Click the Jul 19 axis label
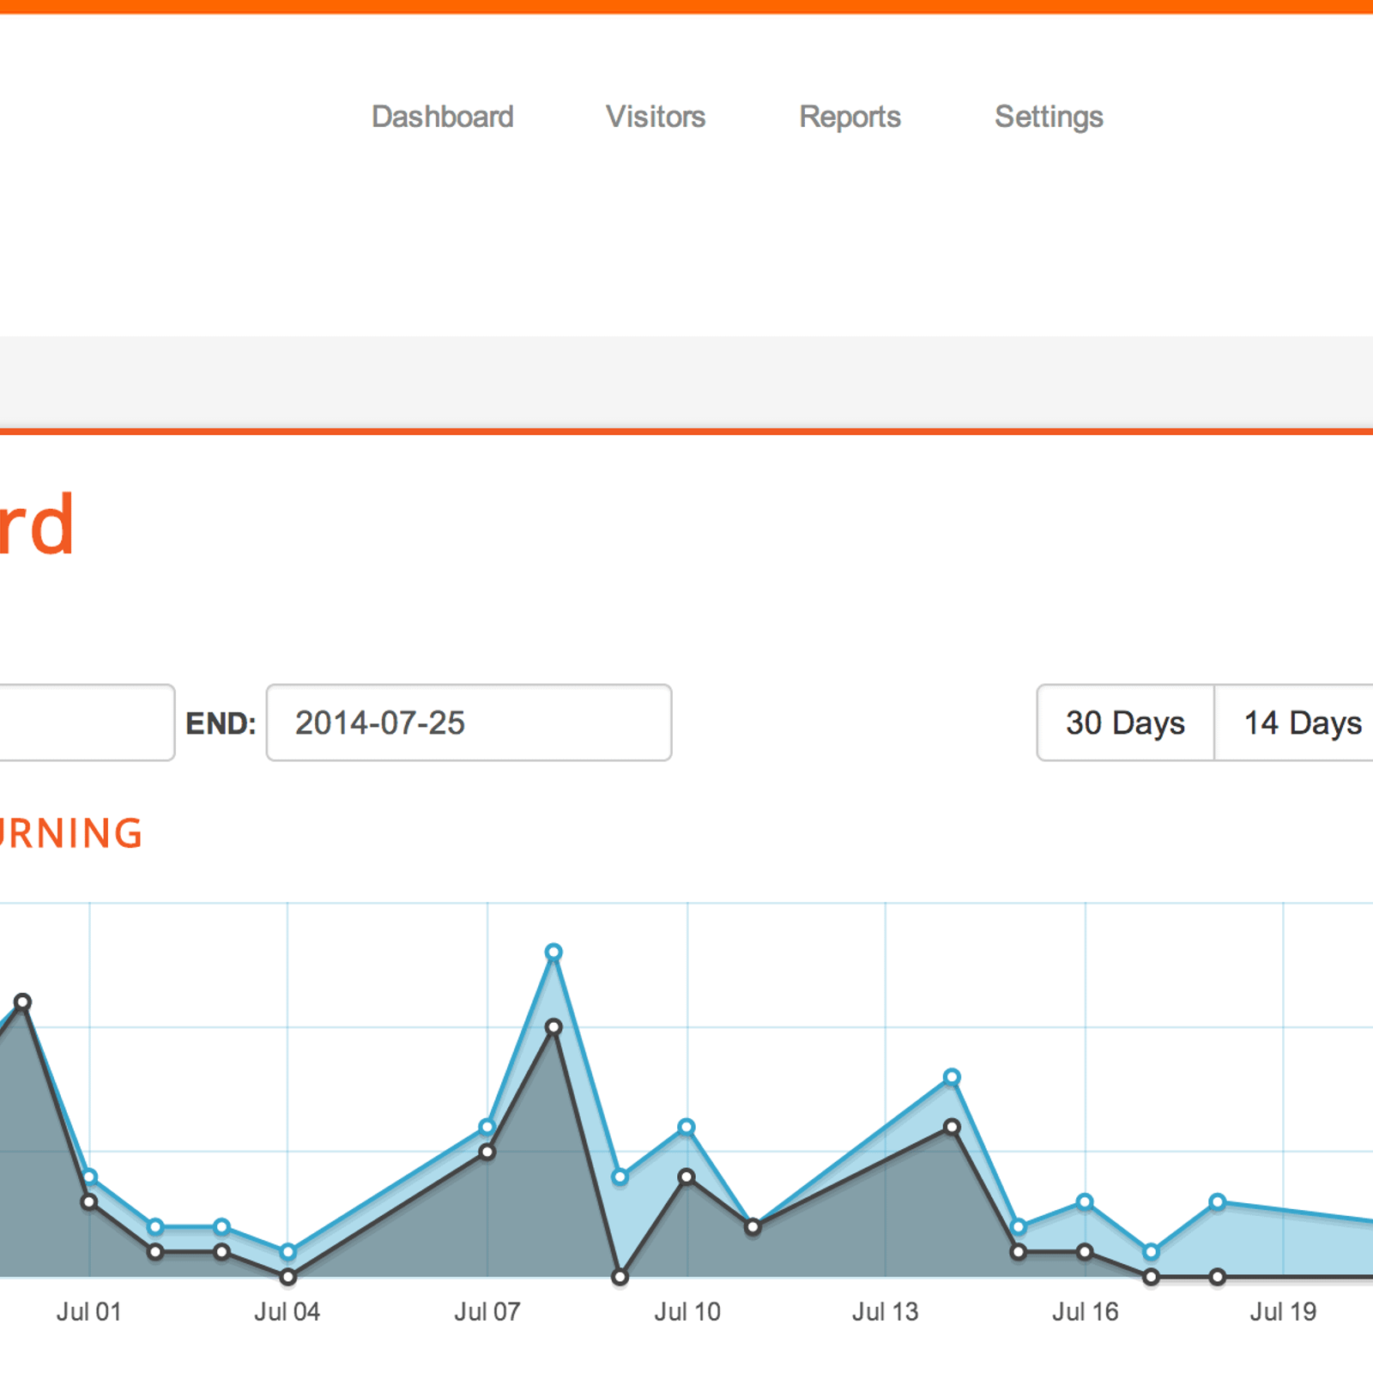 pyautogui.click(x=1283, y=1312)
